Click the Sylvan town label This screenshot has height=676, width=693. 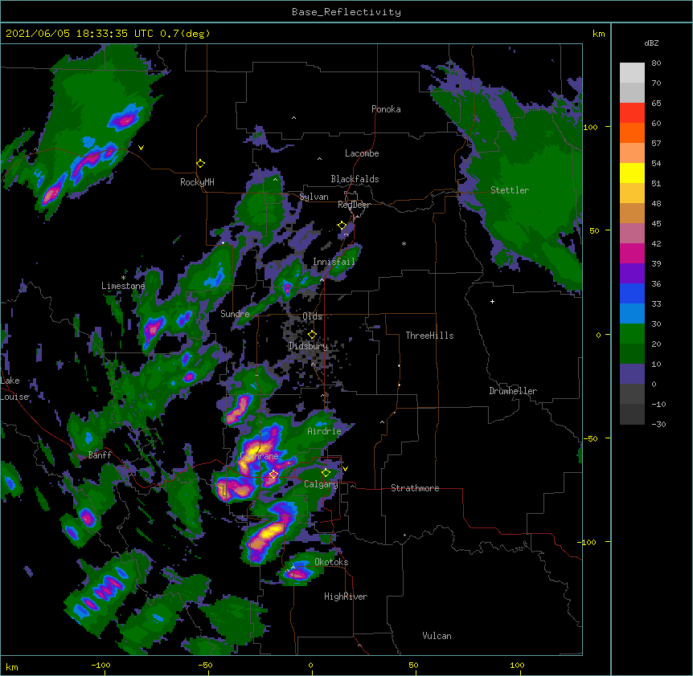pos(314,197)
